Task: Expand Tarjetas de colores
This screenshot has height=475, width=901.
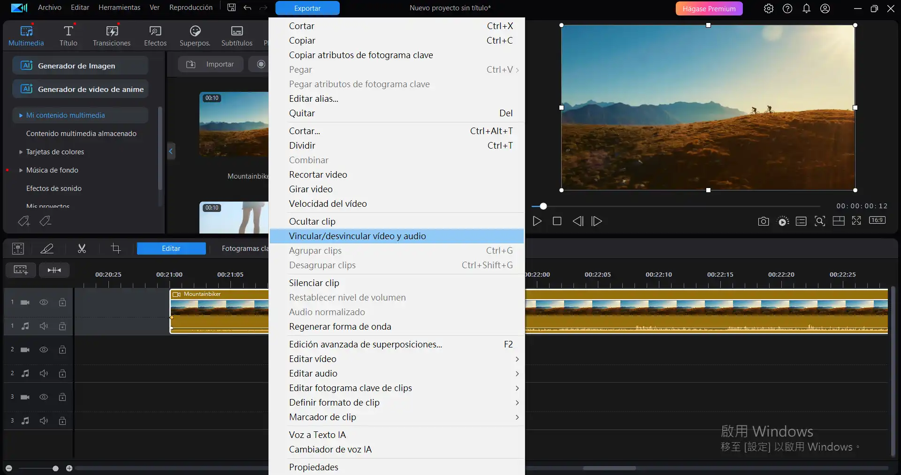Action: pos(21,152)
